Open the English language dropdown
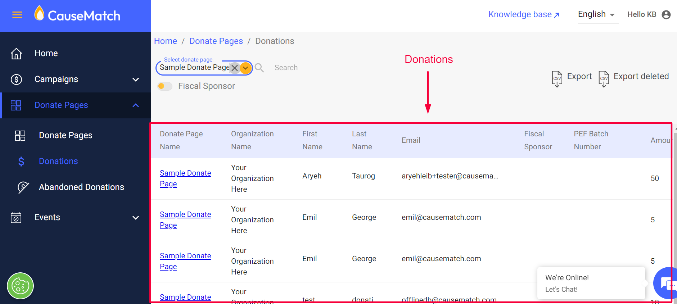This screenshot has width=677, height=304. [x=598, y=14]
